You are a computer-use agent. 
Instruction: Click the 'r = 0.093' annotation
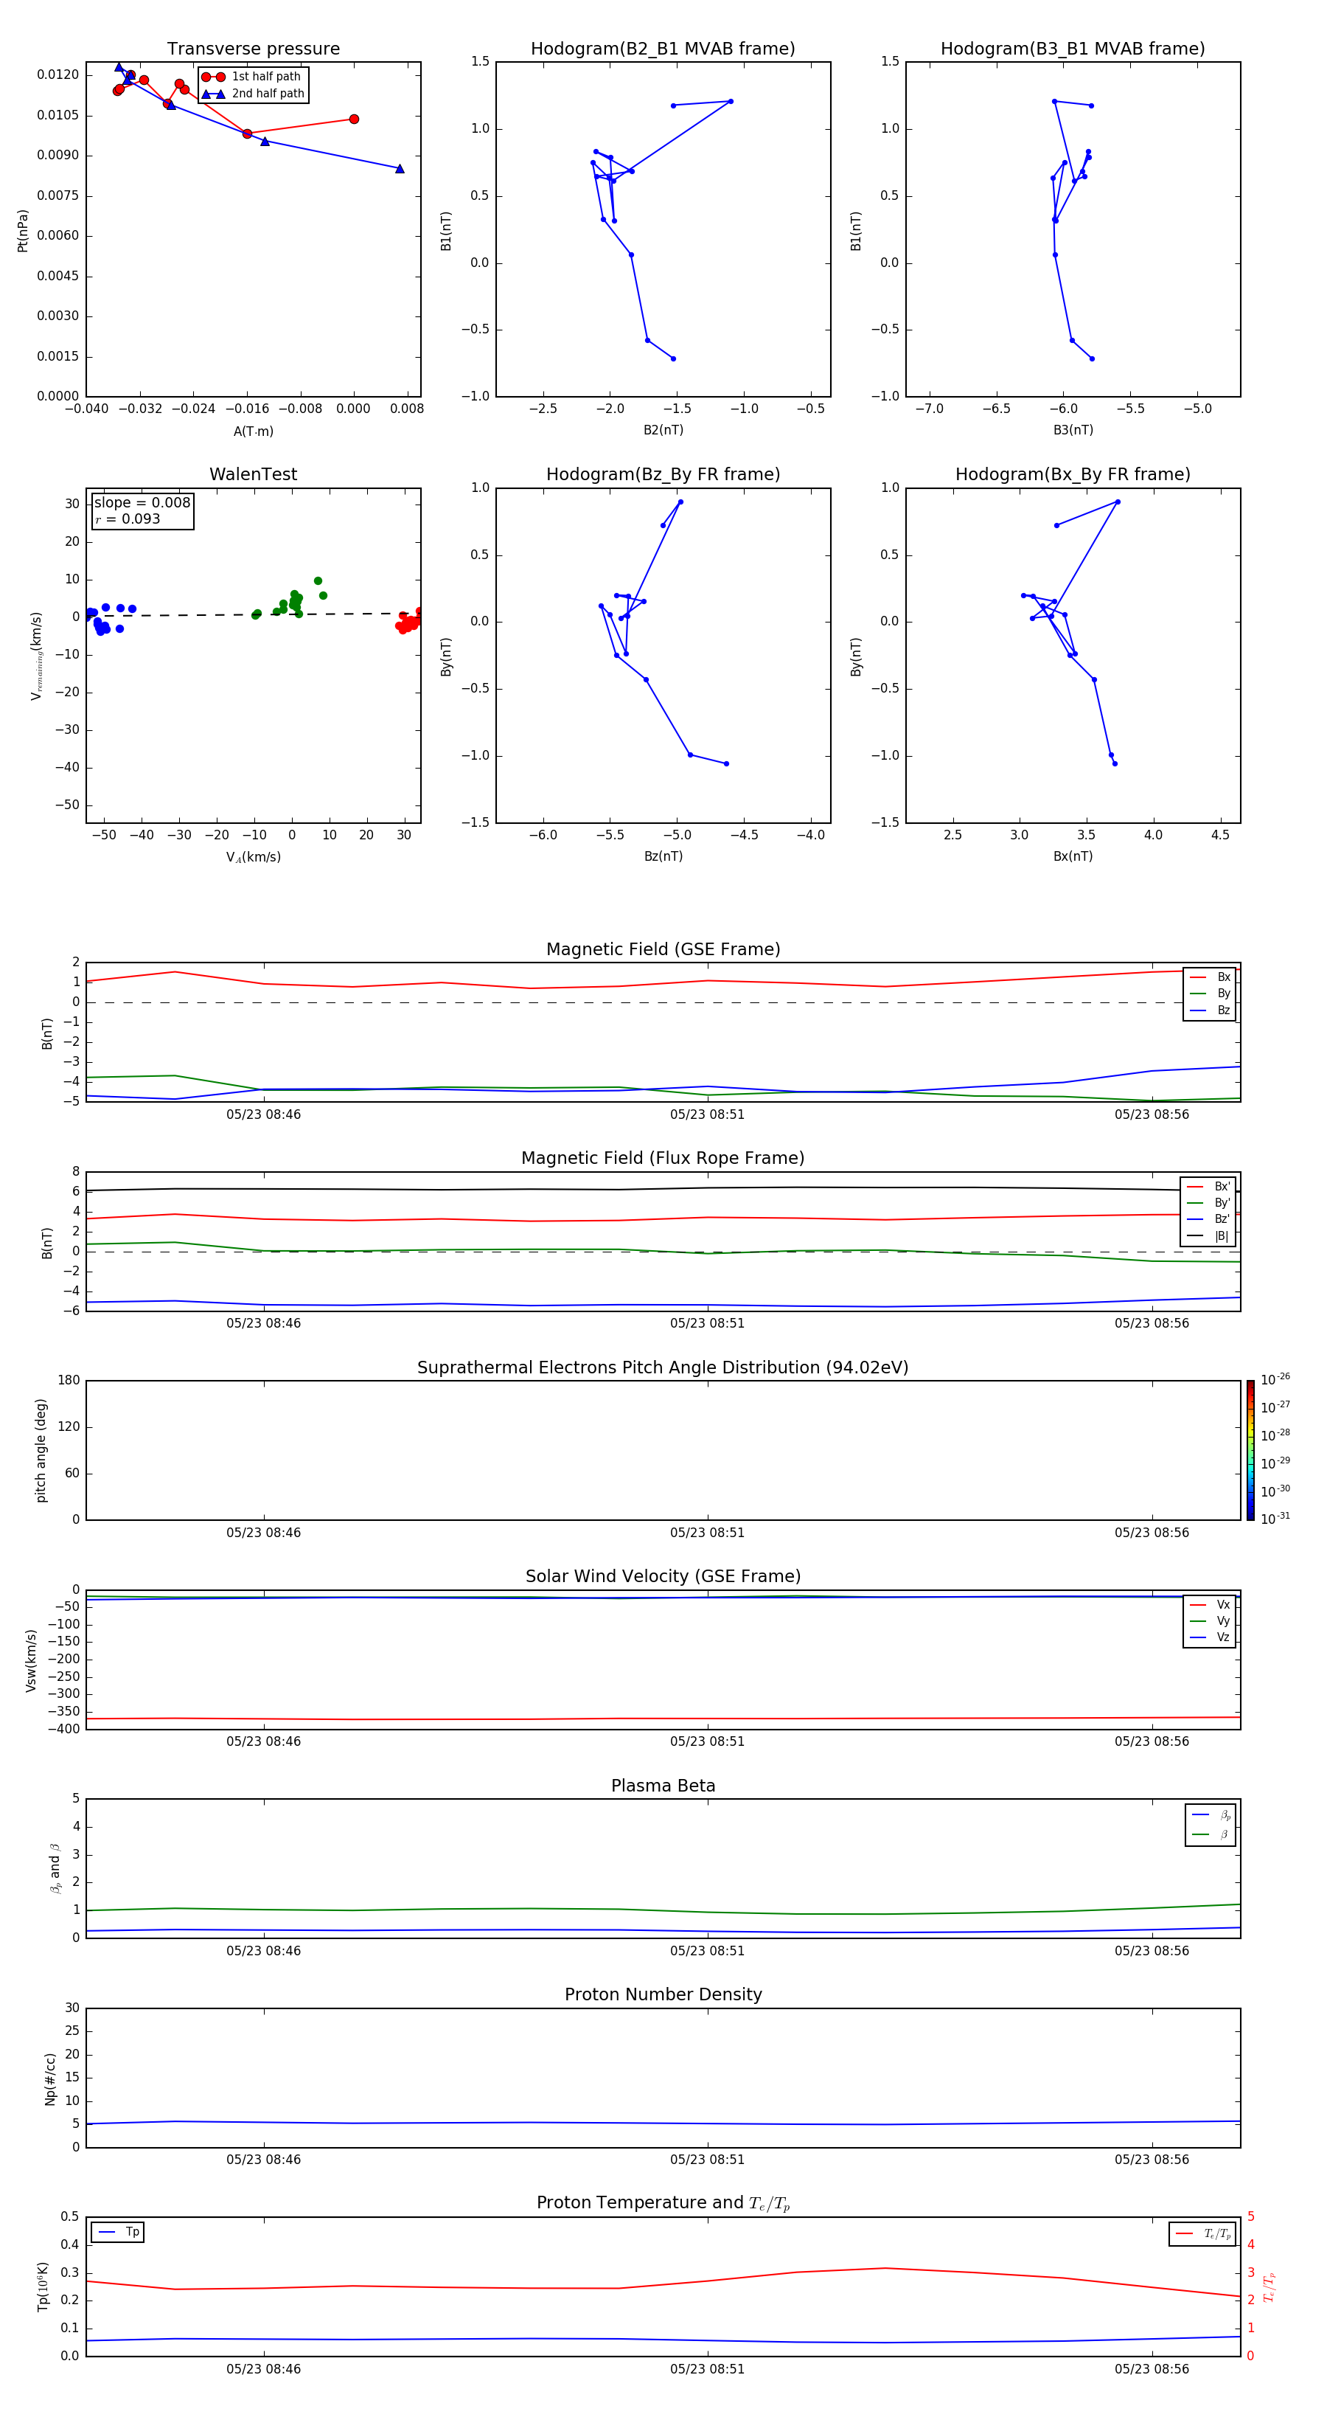[x=128, y=519]
